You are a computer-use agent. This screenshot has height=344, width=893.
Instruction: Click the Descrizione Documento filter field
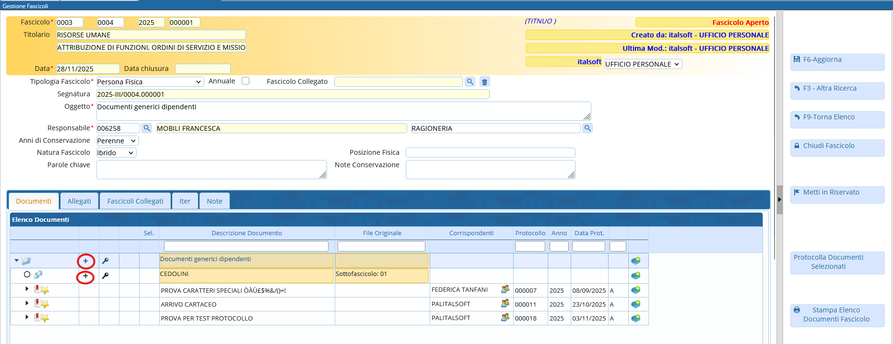pos(246,246)
